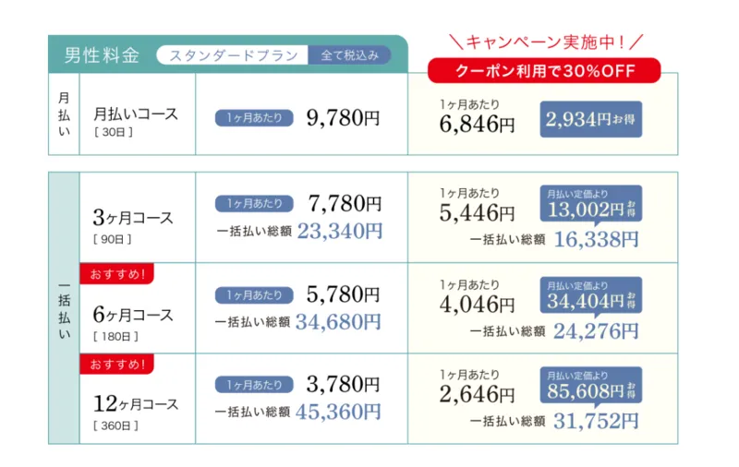Click the 2,934円お得 blue badge
Image resolution: width=739 pixels, height=467 pixels.
(x=591, y=119)
